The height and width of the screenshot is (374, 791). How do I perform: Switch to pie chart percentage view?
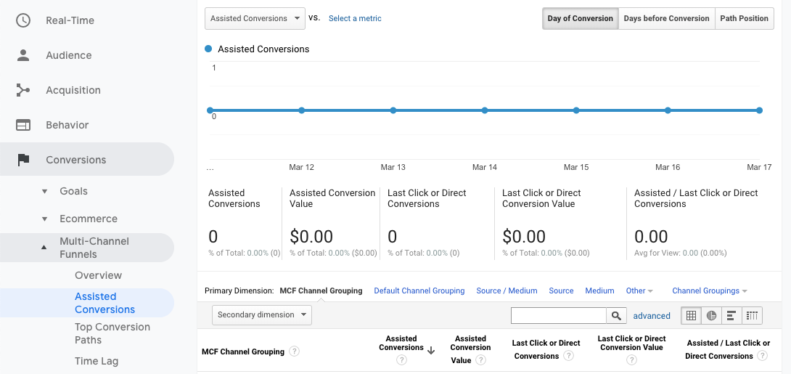(x=711, y=315)
